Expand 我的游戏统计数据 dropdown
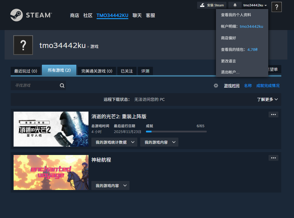The width and height of the screenshot is (294, 218). tap(114, 142)
